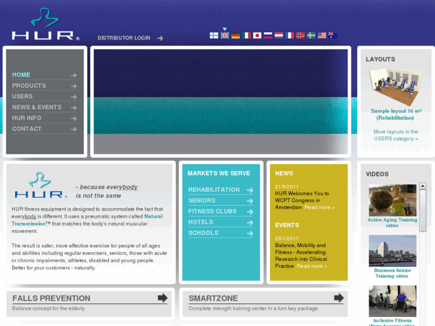Select the Finnish flag language
The width and height of the screenshot is (435, 326).
click(214, 35)
